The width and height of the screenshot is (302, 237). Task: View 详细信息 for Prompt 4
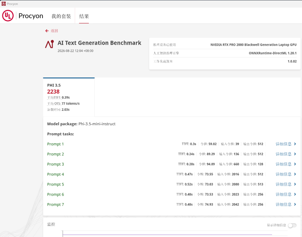point(283,174)
